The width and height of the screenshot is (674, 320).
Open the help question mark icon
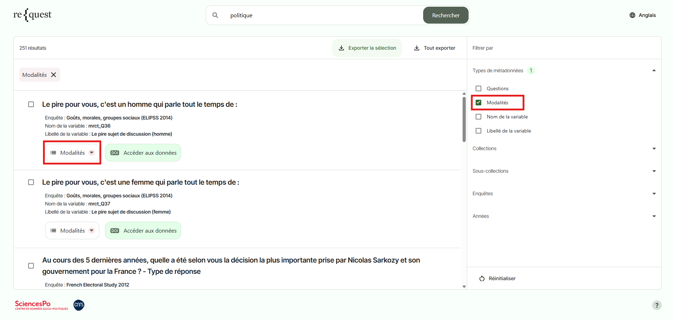tap(656, 305)
